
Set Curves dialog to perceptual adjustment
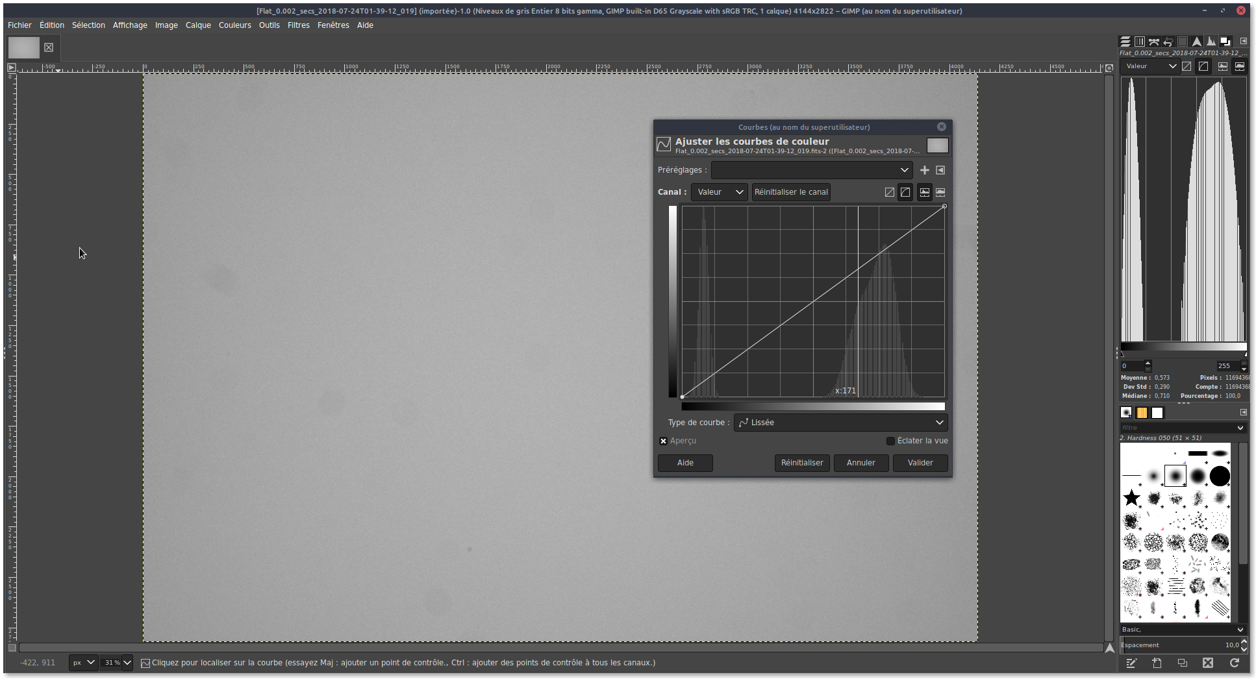click(x=905, y=192)
